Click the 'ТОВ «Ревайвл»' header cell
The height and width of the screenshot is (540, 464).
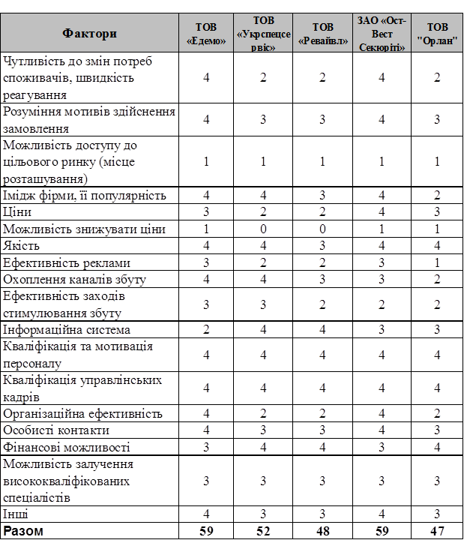322,33
